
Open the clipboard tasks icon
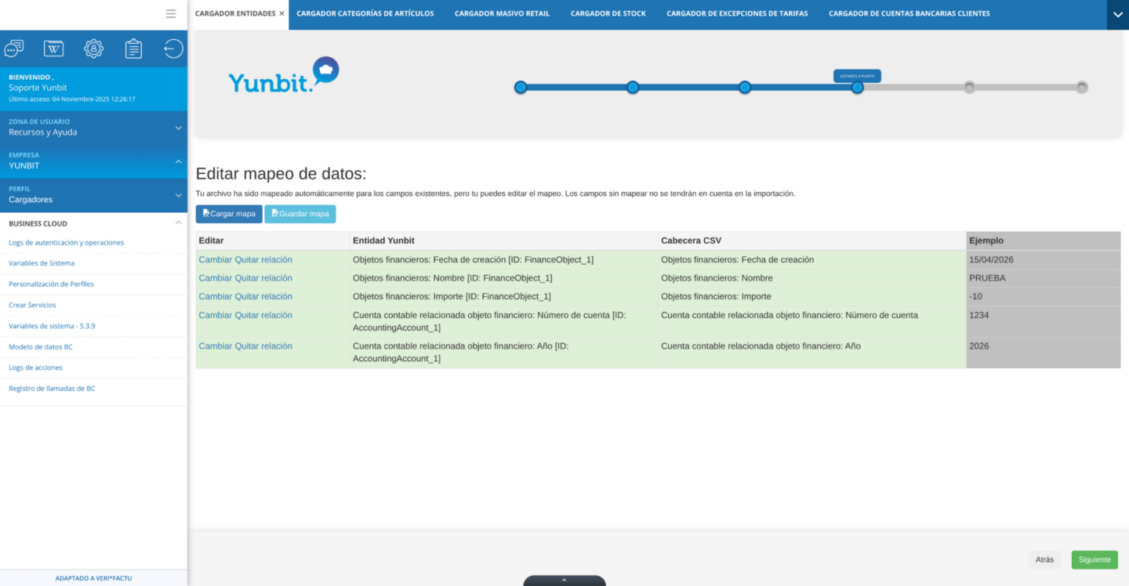(x=133, y=49)
